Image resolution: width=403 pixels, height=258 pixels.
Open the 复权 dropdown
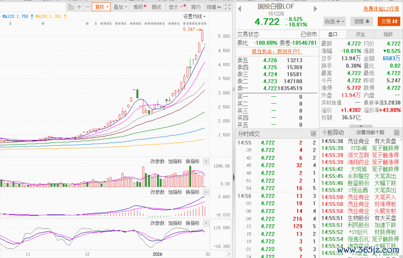tap(101, 7)
